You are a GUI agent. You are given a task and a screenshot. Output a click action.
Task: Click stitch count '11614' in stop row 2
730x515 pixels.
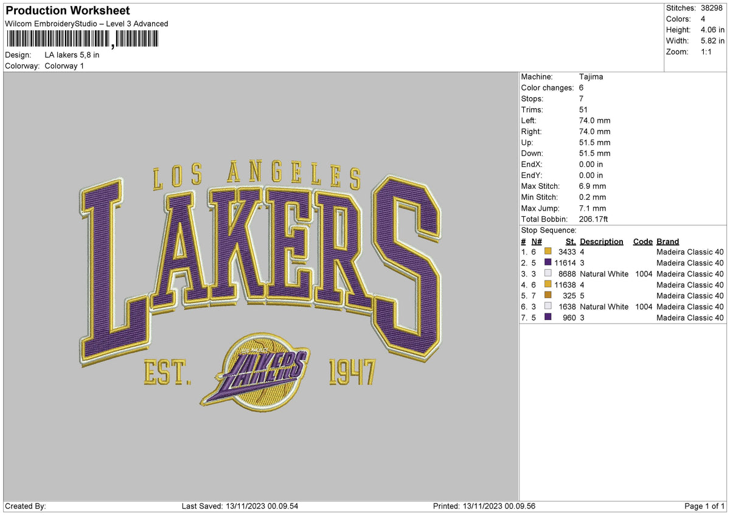click(565, 263)
